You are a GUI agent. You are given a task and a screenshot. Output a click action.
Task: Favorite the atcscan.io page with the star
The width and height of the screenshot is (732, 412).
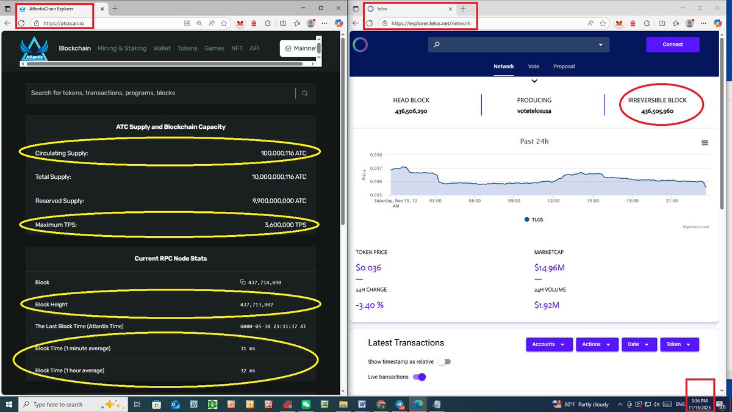point(224,23)
